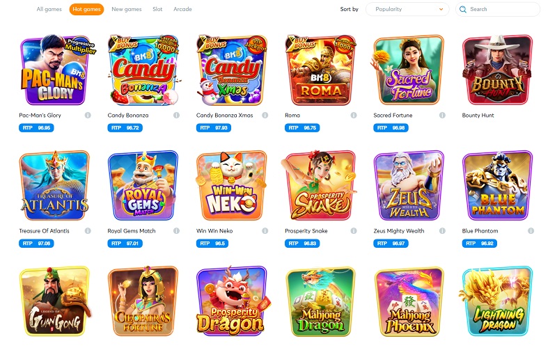Open info icon next to Candy Bonanza
This screenshot has height=348, width=557.
pos(176,115)
